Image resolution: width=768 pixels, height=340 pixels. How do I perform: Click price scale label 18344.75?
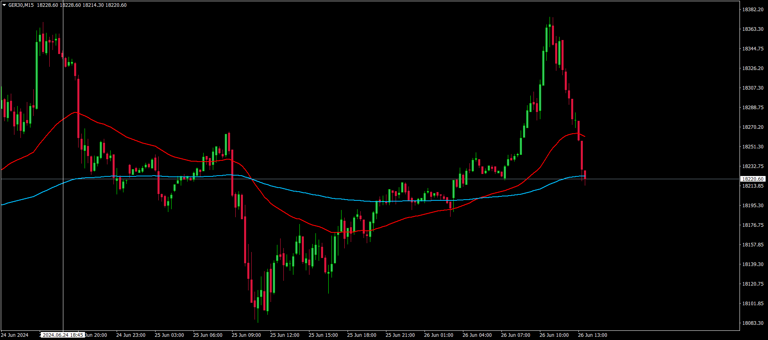[x=753, y=49]
